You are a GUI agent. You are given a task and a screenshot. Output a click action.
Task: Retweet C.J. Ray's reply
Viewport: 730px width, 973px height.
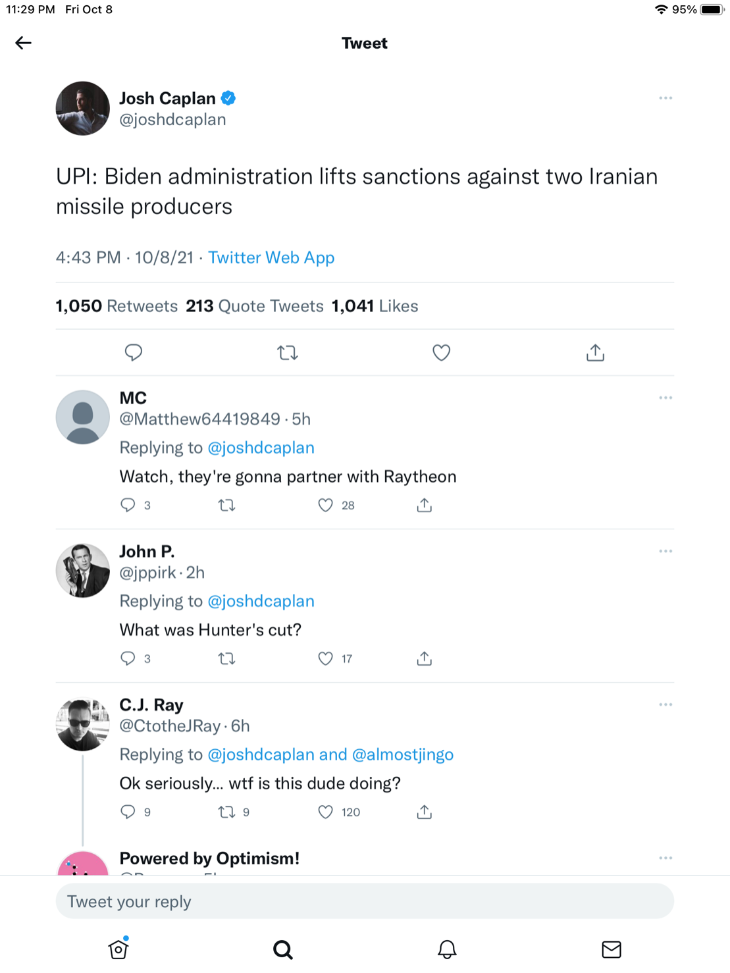tap(227, 812)
